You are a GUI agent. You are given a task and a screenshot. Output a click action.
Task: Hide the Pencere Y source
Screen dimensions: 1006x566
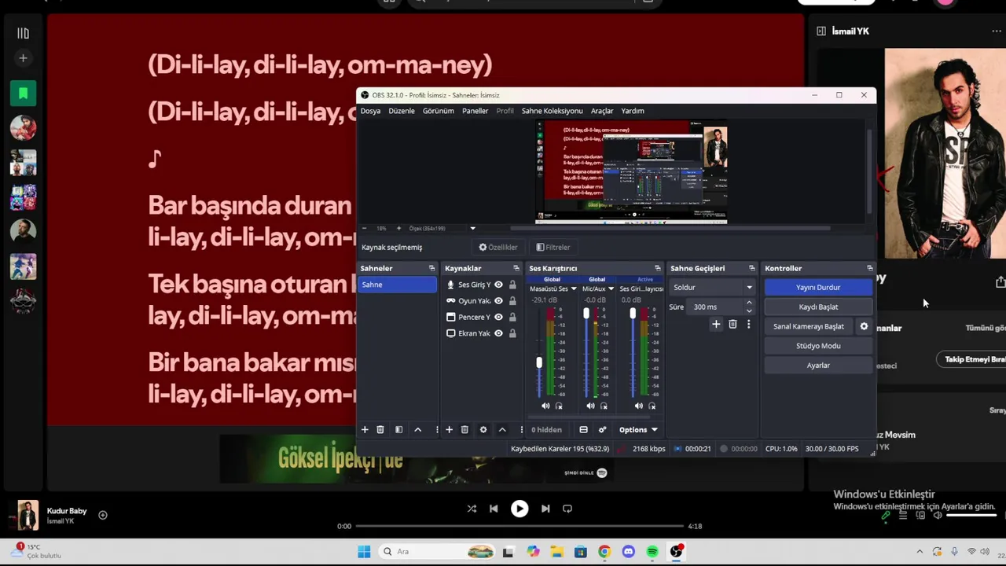click(498, 317)
